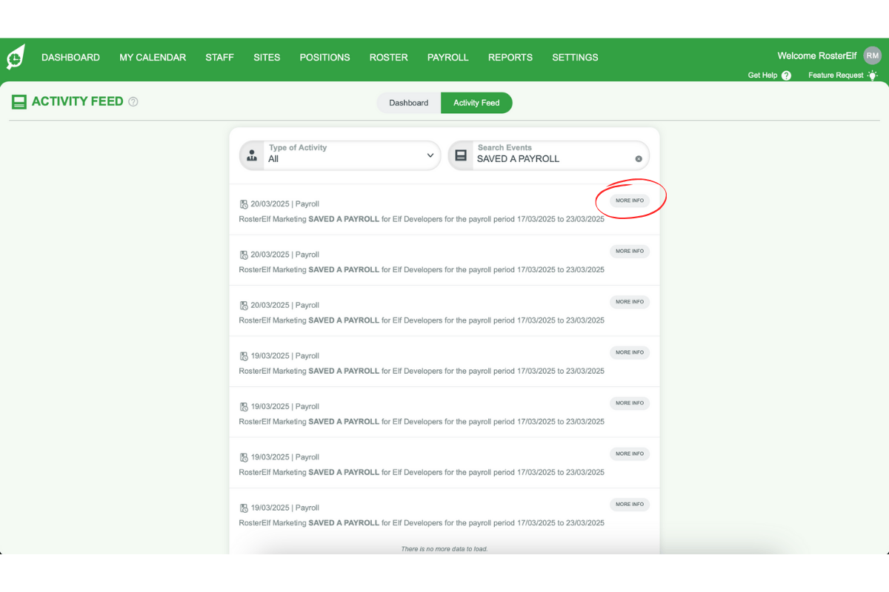Navigate to the Reports menu

click(510, 57)
